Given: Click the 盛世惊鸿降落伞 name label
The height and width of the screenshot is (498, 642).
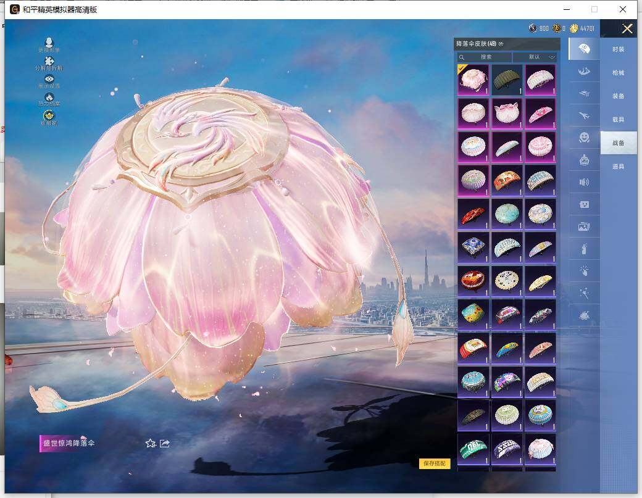Looking at the screenshot, I should [69, 443].
